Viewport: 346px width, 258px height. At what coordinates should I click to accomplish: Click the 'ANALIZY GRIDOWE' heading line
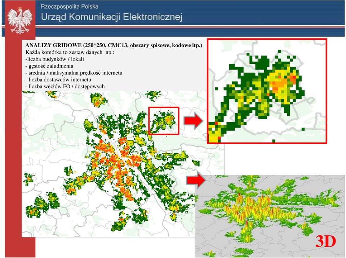point(114,45)
